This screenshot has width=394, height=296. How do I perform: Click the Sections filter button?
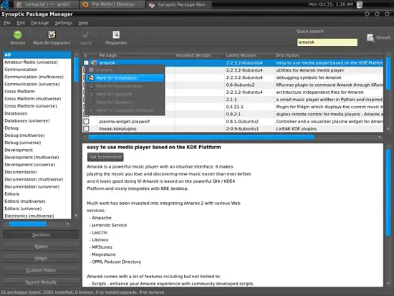(41, 234)
